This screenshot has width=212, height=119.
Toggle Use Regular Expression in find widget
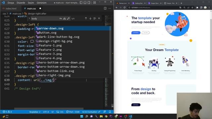point(68,19)
